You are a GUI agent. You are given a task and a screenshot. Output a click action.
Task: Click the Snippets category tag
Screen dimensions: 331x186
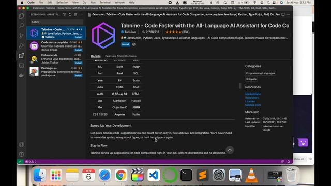[251, 79]
